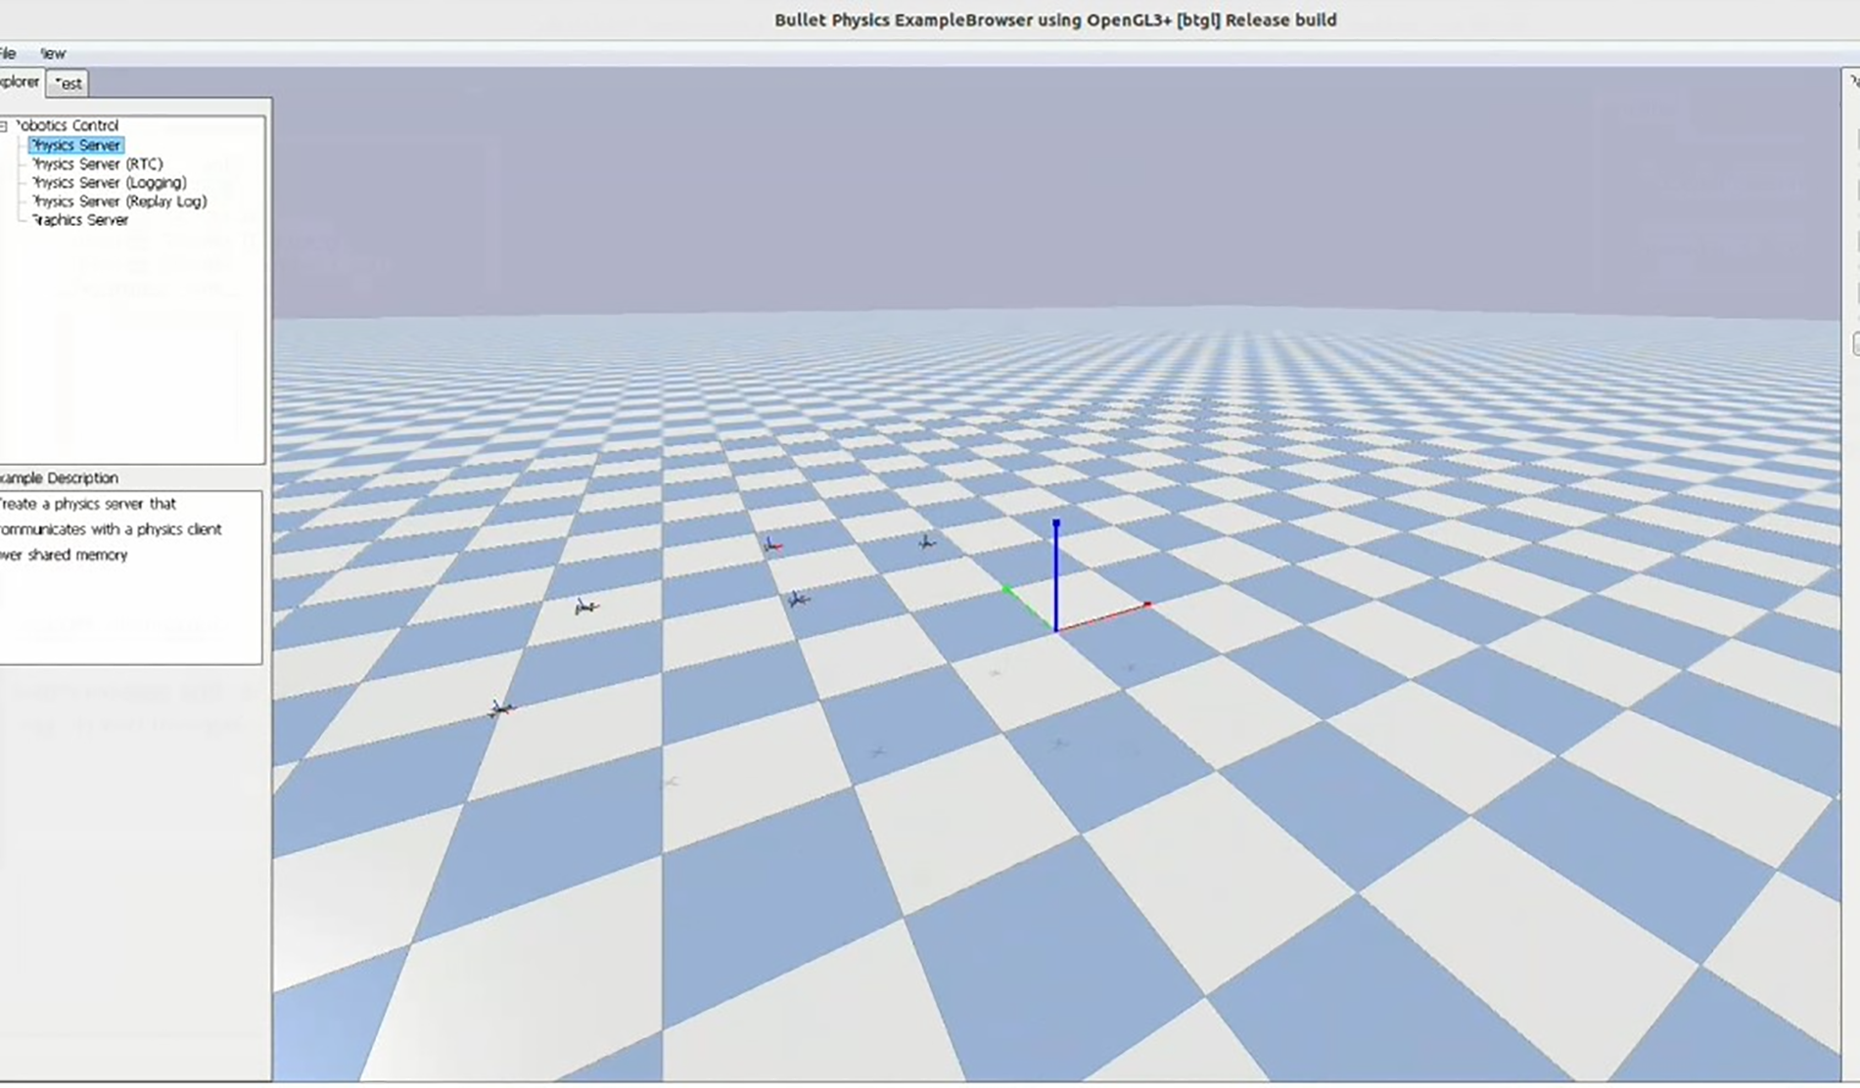
Task: Open the Physics Server (RTC) example
Action: click(96, 163)
